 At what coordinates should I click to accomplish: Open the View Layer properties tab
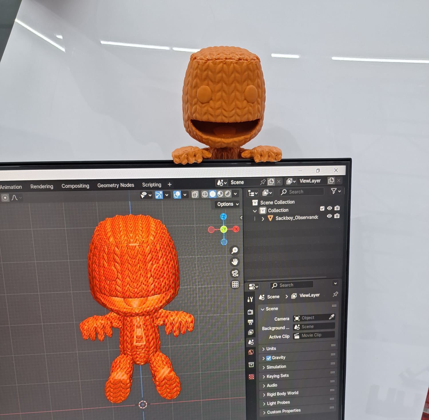[251, 332]
